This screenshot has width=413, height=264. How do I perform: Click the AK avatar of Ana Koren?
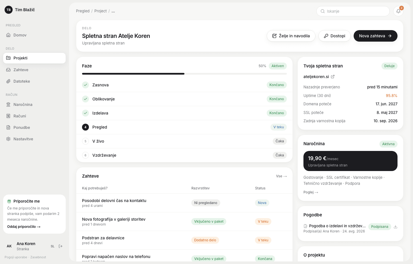[9, 246]
